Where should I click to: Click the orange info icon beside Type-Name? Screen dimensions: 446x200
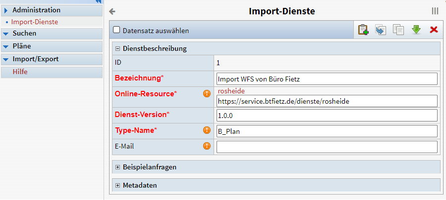(x=207, y=130)
